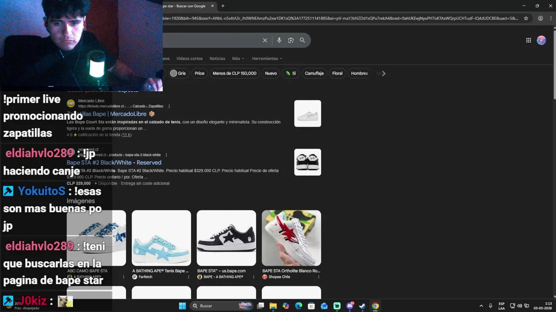Open 'BAPE STA Ortholite Blanco Ro...' caption
Image resolution: width=556 pixels, height=312 pixels.
click(x=291, y=271)
